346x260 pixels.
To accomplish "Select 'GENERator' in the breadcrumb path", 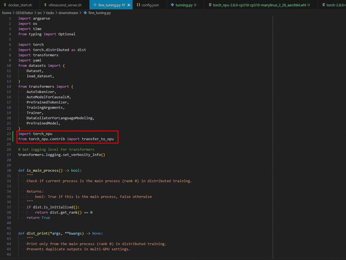I will 24,13.
